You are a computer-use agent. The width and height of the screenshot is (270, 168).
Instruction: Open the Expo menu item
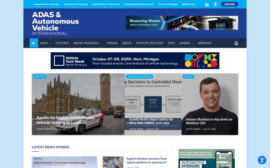tap(171, 43)
